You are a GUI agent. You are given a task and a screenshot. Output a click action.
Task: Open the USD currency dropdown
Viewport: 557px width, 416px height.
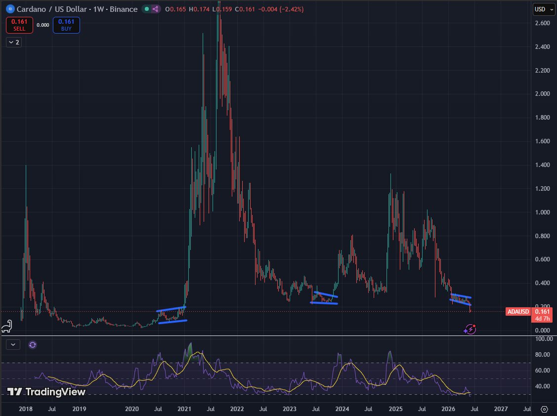pyautogui.click(x=544, y=9)
